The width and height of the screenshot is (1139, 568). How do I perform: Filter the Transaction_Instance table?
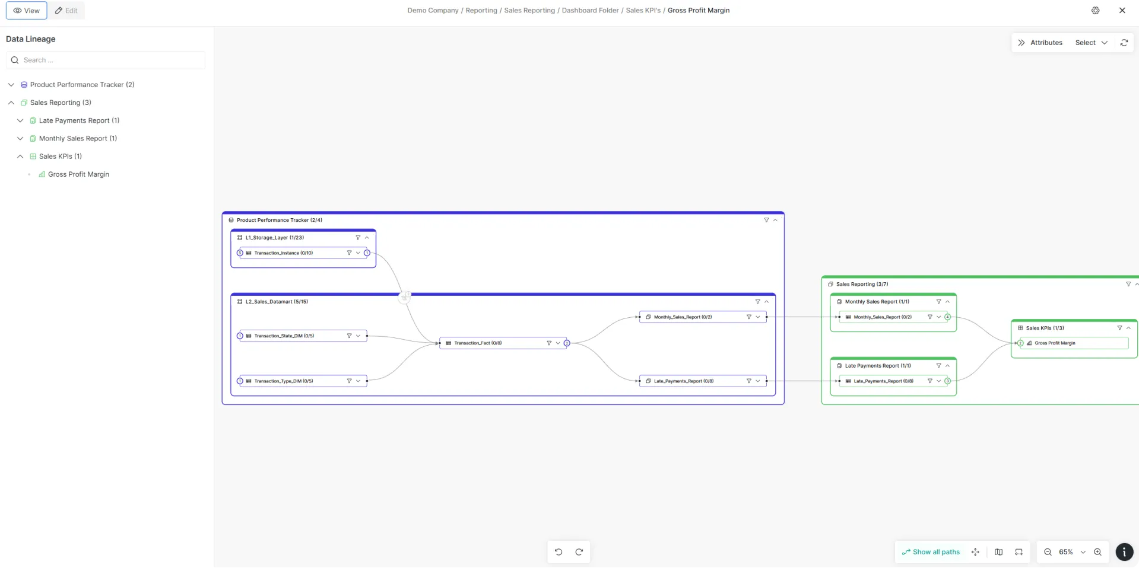349,253
